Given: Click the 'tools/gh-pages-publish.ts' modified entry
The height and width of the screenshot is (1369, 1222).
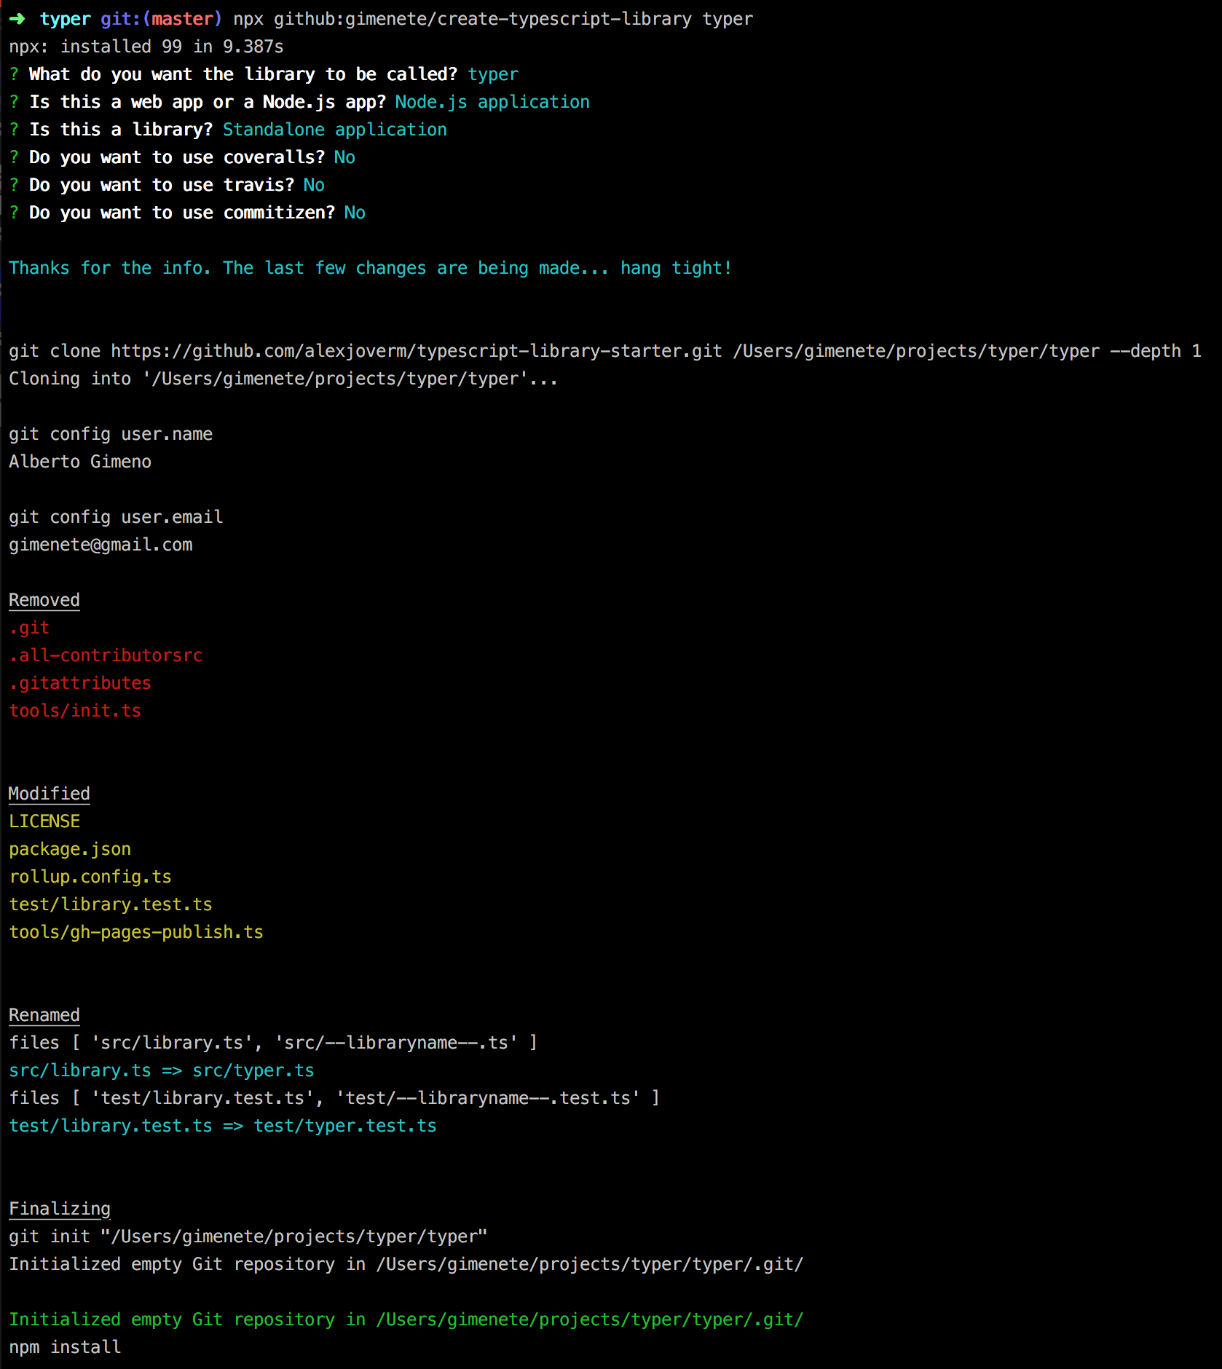Looking at the screenshot, I should [136, 932].
